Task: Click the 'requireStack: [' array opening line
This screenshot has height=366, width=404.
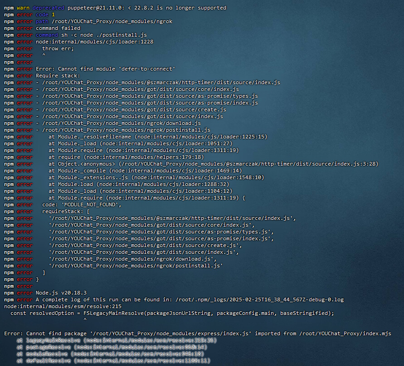Action: click(x=66, y=211)
